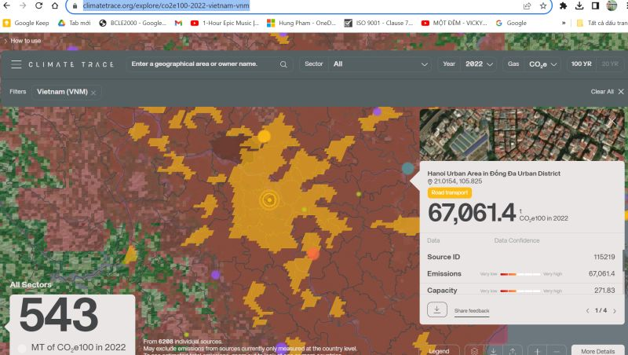Viewport: 628px width, 355px height.
Task: Go to previous source with left arrow
Action: 587,311
